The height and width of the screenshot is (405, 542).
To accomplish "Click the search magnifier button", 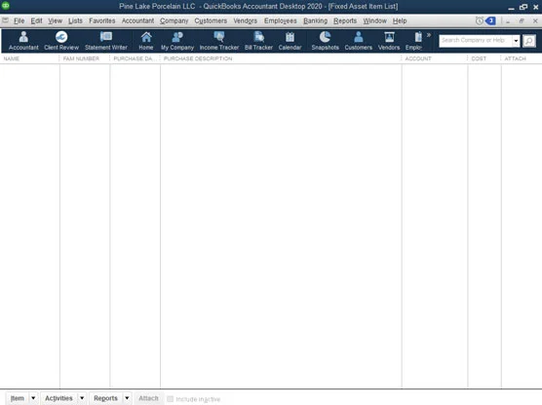I will coord(529,41).
